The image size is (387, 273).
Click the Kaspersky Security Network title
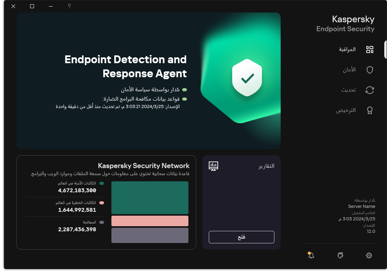coord(143,166)
